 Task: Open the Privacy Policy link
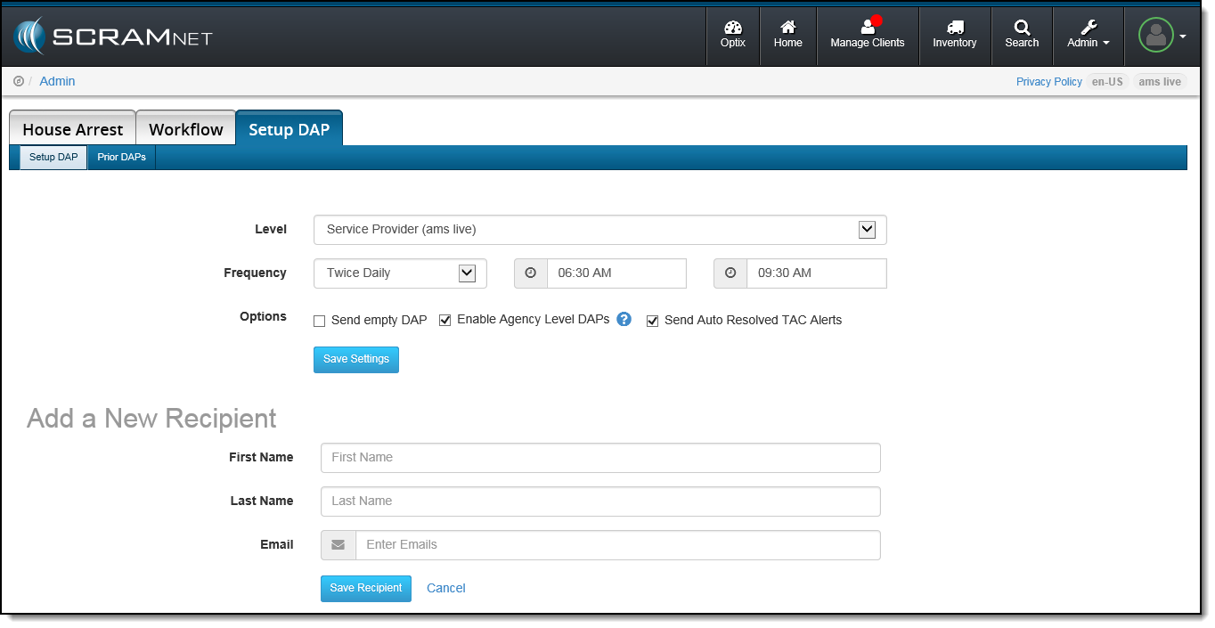point(1048,82)
